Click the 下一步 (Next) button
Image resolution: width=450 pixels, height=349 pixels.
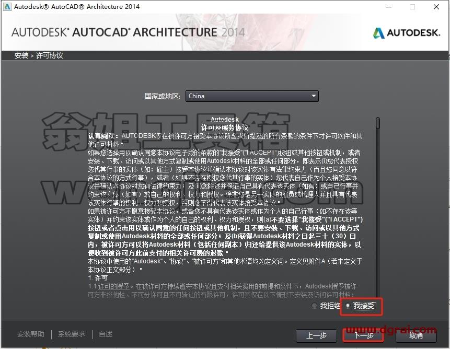[363, 335]
